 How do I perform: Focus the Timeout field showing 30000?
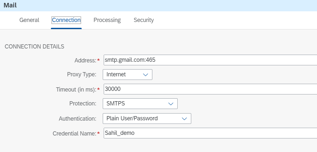pyautogui.click(x=210, y=89)
